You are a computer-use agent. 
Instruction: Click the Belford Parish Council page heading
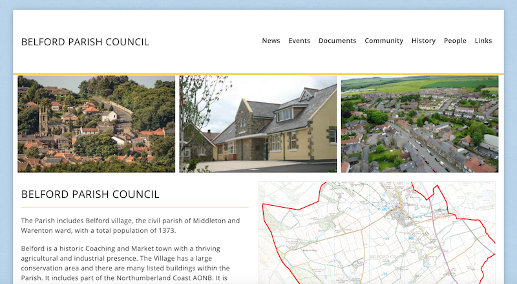(90, 194)
